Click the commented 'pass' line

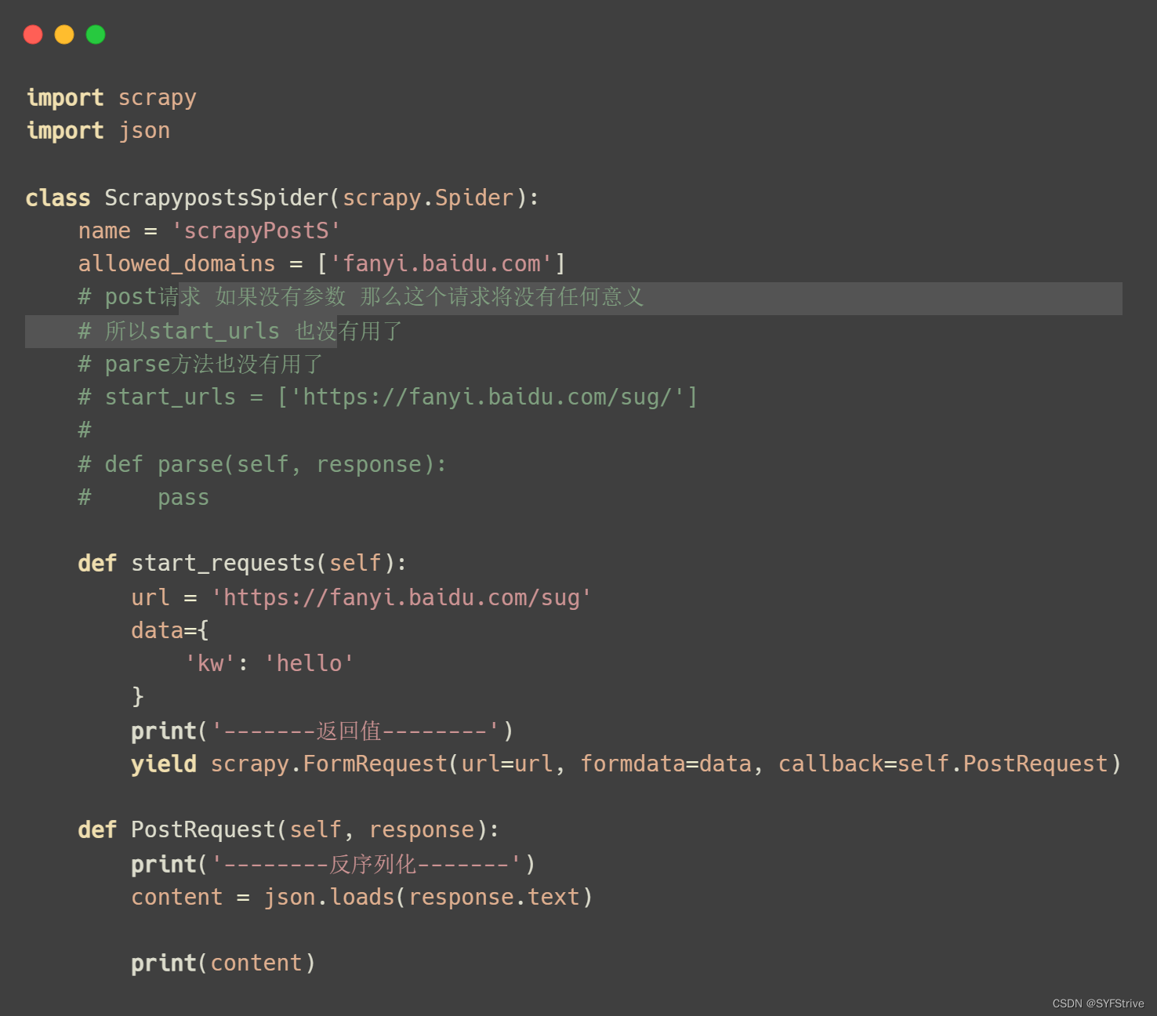click(143, 498)
